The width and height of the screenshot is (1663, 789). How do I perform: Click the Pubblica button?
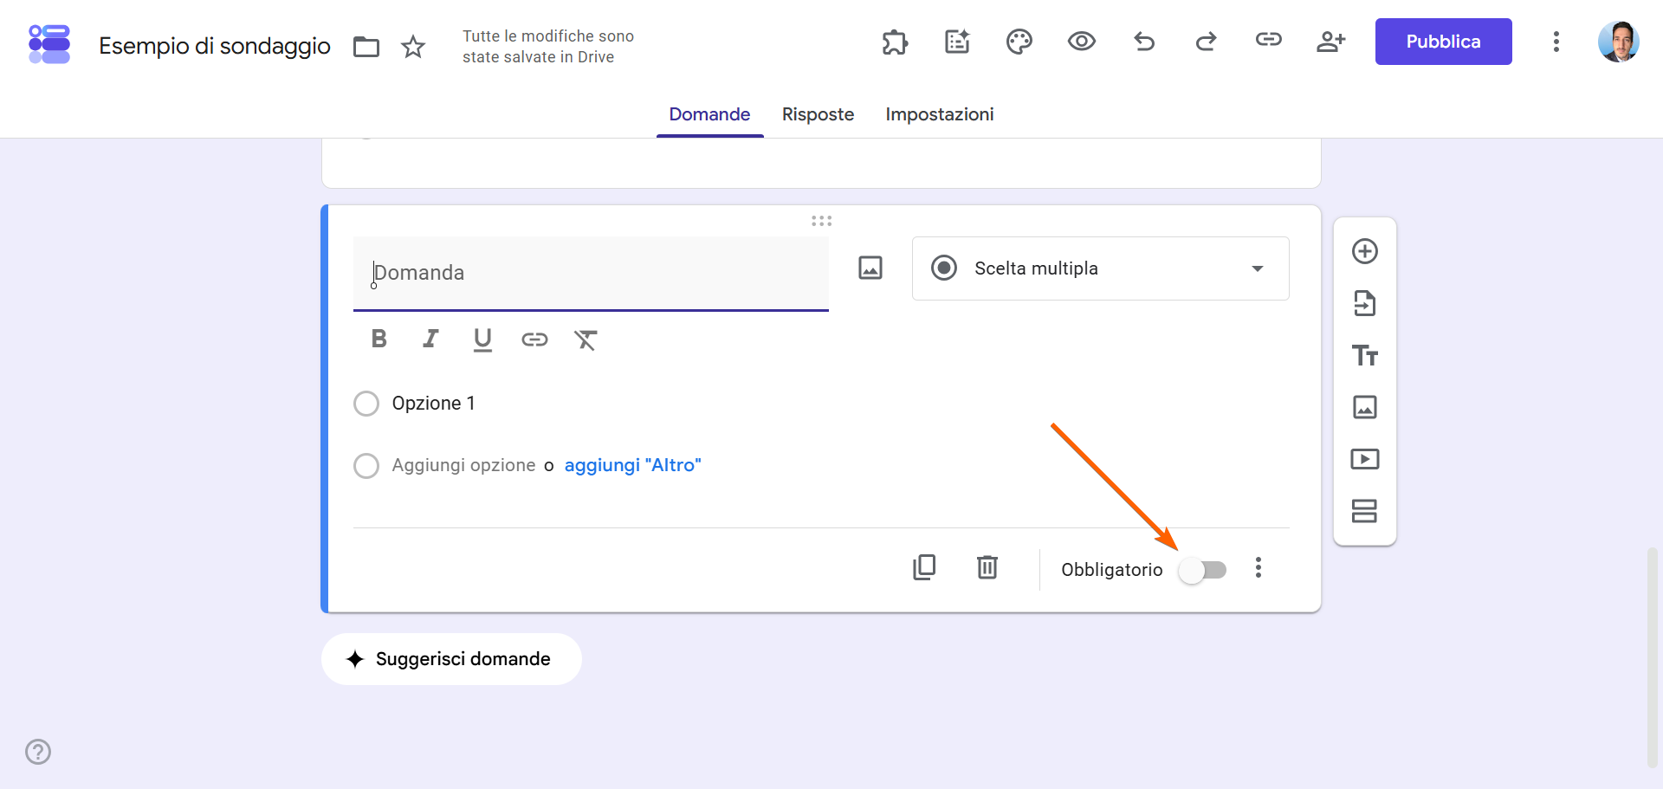[x=1444, y=42]
